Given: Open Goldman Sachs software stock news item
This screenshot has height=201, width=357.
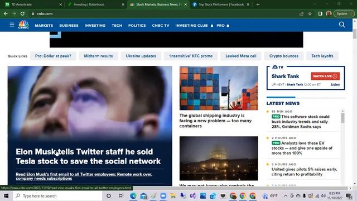Looking at the screenshot, I should coord(301,122).
